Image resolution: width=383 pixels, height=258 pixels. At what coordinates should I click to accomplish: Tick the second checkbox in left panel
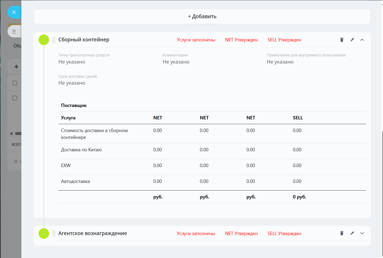15,98
